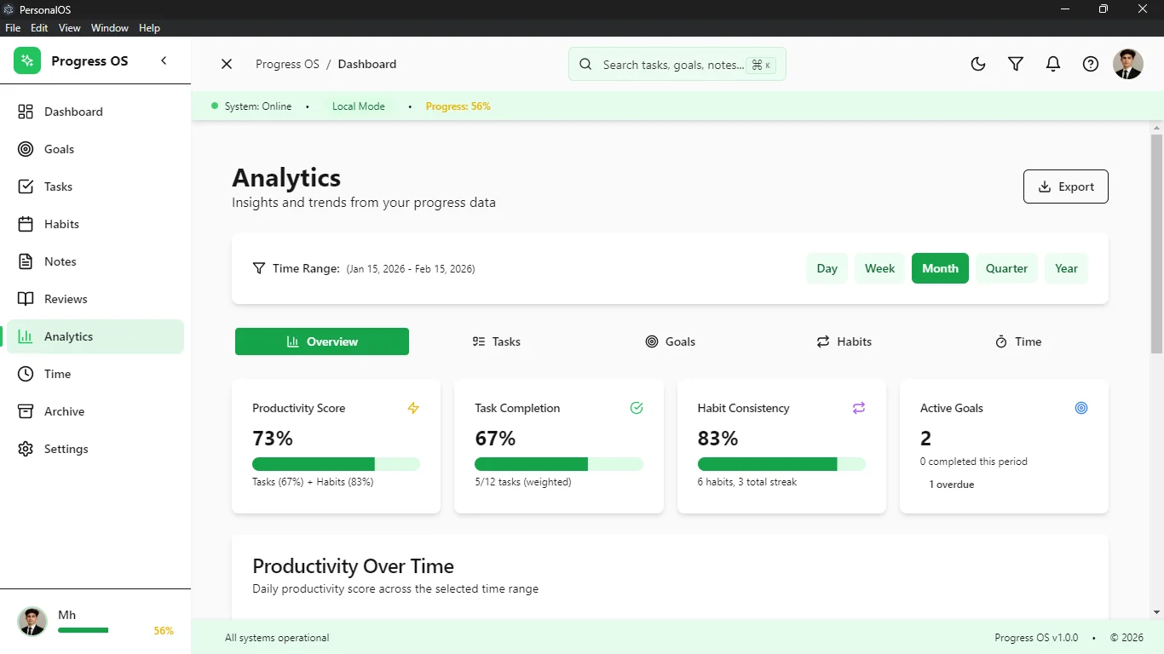Set time range to Day
Viewport: 1164px width, 654px height.
point(827,268)
